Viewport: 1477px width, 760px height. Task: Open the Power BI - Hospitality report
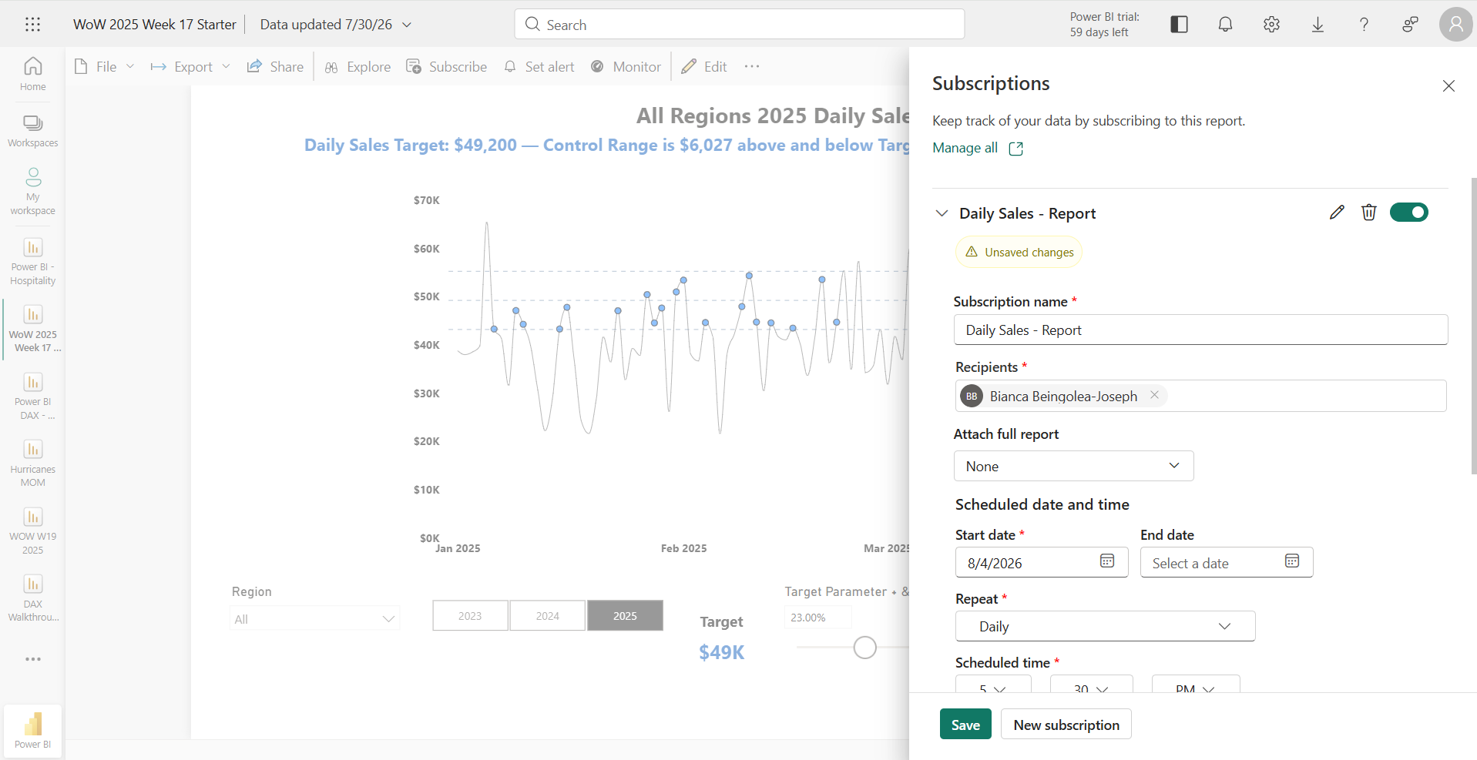32,261
